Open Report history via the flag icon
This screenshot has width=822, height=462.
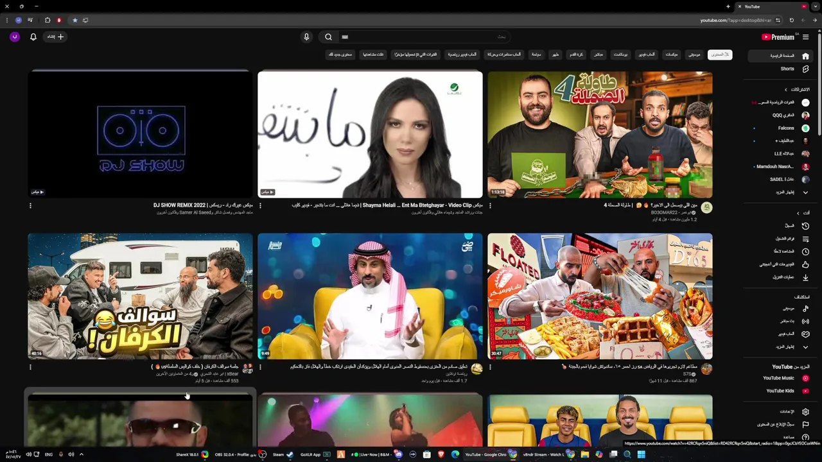click(x=805, y=424)
